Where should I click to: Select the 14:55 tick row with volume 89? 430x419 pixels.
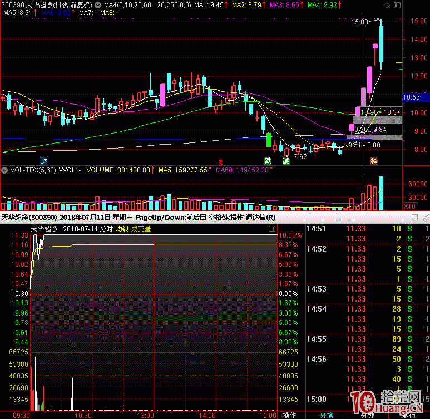click(368, 339)
